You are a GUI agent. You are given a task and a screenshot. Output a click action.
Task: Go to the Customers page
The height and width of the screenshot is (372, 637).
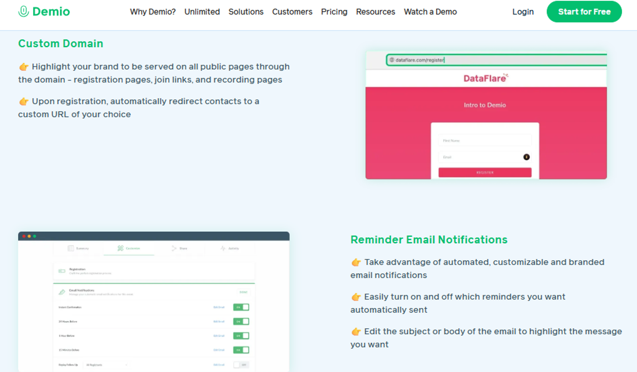[x=292, y=12]
